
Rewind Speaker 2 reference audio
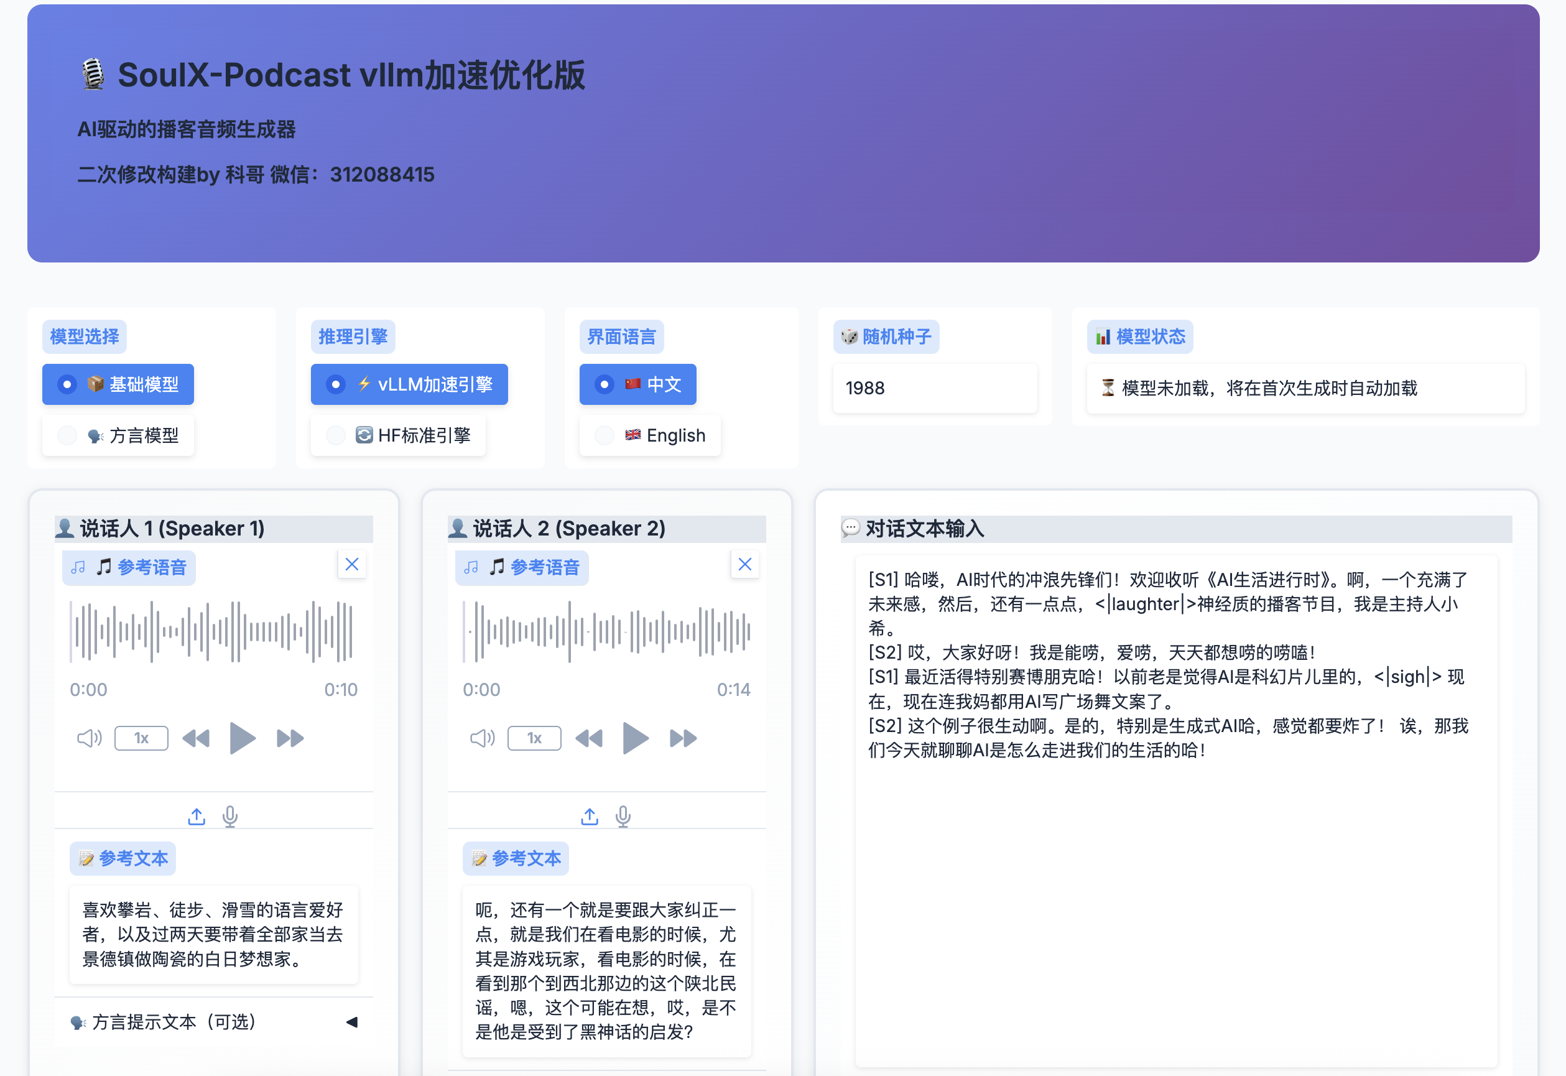[588, 738]
